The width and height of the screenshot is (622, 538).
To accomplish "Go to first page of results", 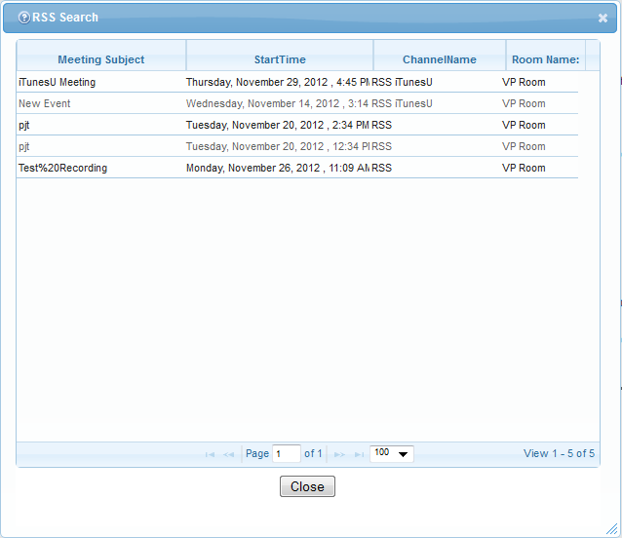I will tap(210, 454).
